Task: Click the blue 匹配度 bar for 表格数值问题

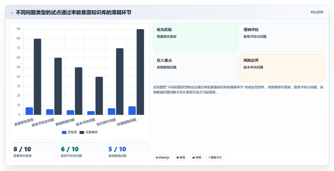Action: point(70,113)
